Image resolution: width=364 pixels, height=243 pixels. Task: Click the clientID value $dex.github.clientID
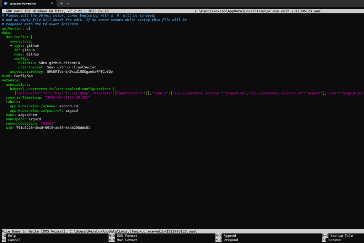pos(59,63)
